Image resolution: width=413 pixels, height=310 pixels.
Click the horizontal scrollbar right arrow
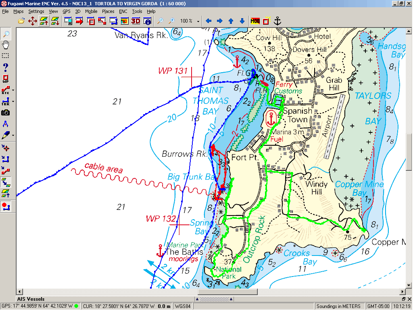click(x=403, y=291)
